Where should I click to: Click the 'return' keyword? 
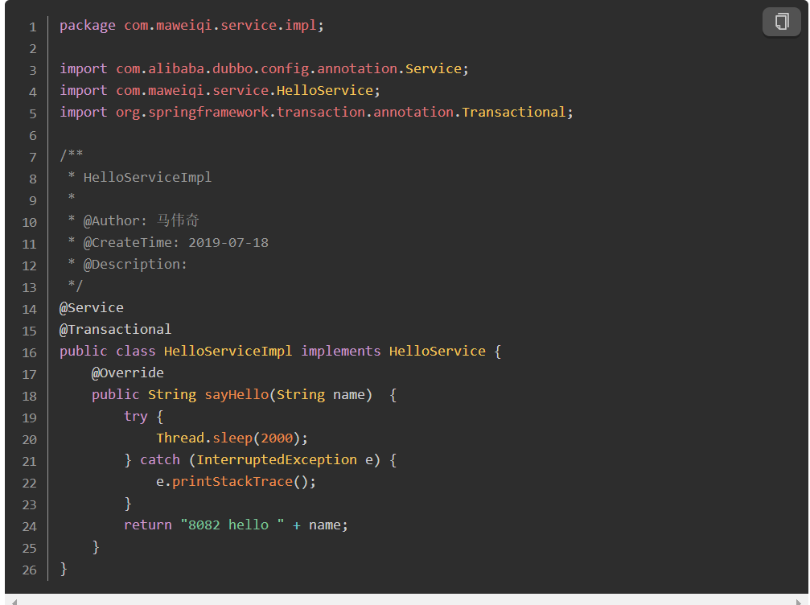pyautogui.click(x=148, y=525)
